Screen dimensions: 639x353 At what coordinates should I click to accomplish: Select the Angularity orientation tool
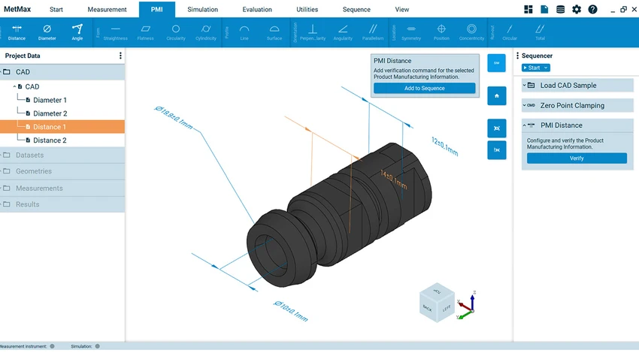[x=343, y=32]
